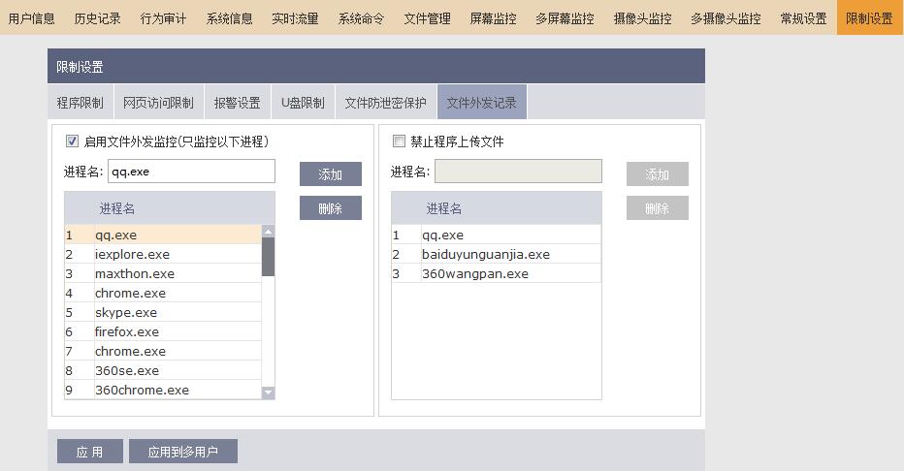Click the 应用到多用户 button
Screen dimensions: 904x471
click(182, 452)
